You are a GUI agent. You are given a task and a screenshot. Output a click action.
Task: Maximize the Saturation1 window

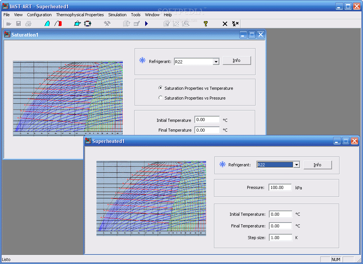(252, 35)
